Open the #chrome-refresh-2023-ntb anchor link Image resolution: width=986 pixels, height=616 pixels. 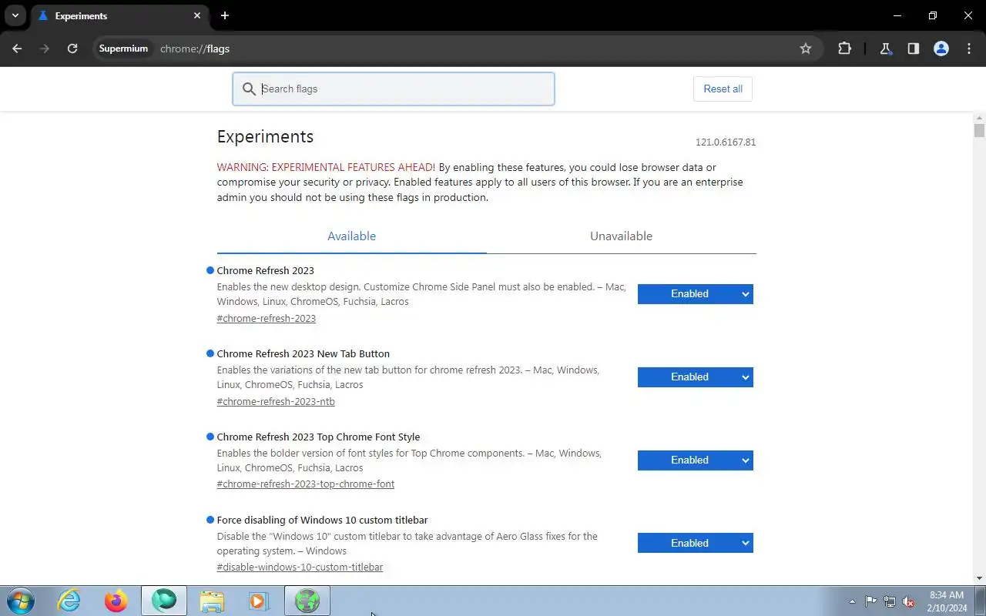coord(276,401)
